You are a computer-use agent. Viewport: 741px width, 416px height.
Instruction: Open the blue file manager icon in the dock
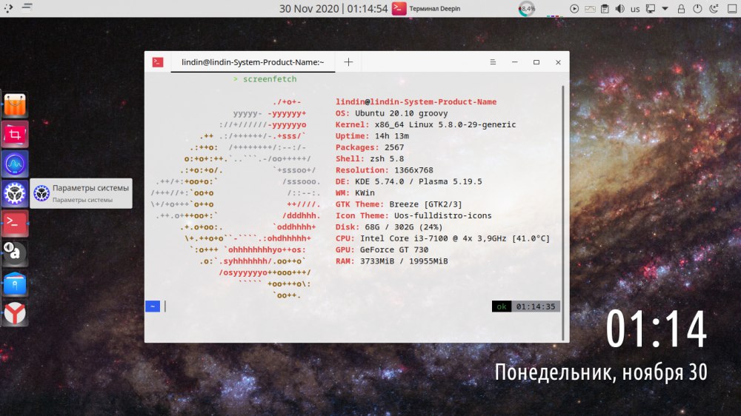tap(15, 284)
